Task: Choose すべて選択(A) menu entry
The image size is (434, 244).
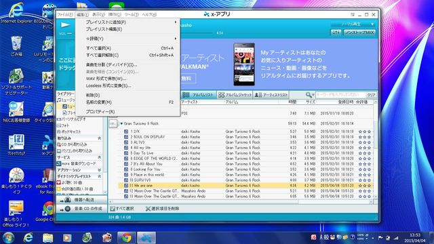Action: (x=127, y=48)
